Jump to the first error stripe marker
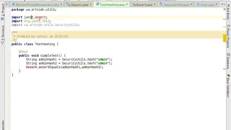Image resolution: width=231 pixels, height=130 pixels. click(225, 19)
